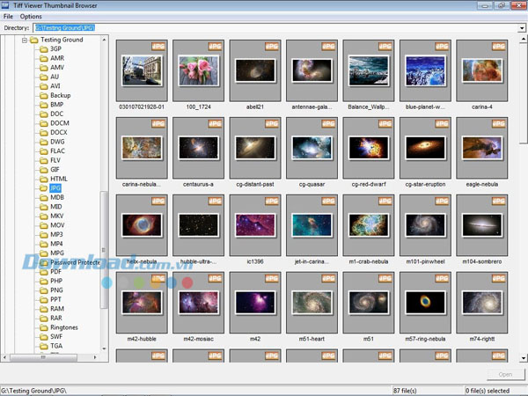Image resolution: width=528 pixels, height=396 pixels.
Task: Collapse the Testing Ground folder tree
Action: (x=25, y=40)
